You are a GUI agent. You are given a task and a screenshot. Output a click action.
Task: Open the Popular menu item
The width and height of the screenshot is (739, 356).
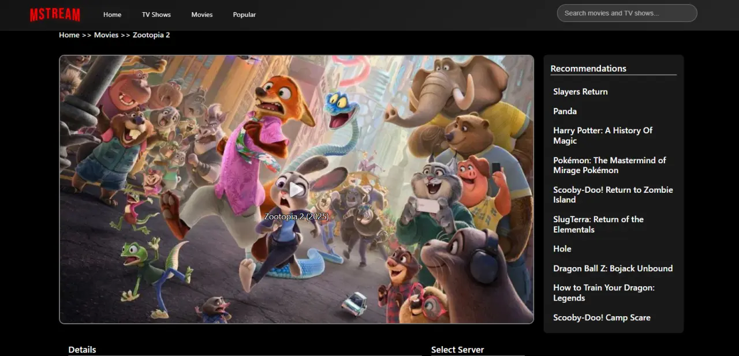tap(244, 14)
